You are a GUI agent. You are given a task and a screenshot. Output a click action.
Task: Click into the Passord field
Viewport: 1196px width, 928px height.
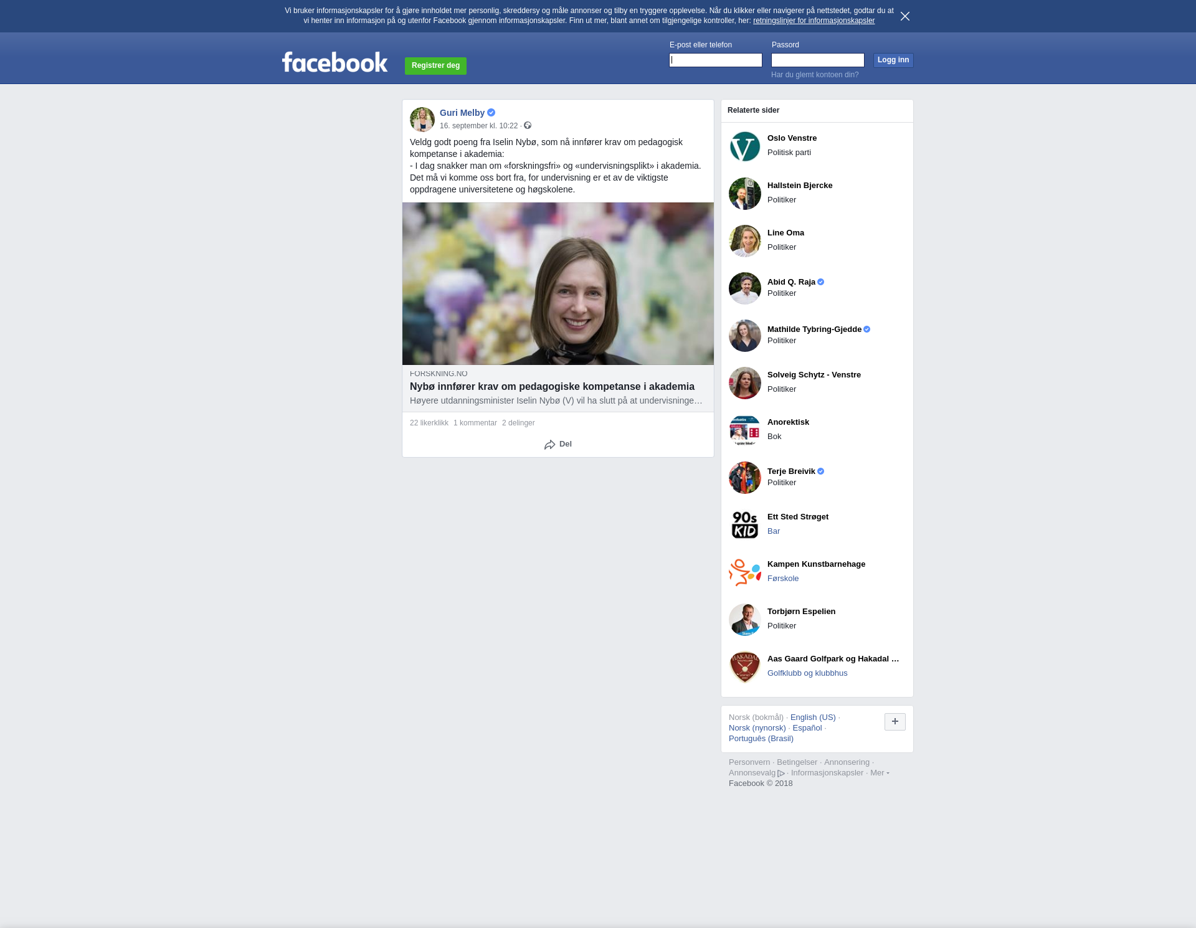[x=817, y=60]
